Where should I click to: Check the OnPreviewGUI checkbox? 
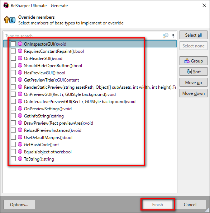click(x=13, y=94)
